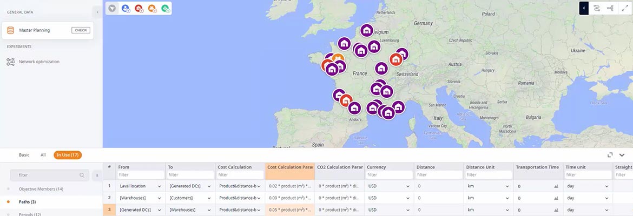Switch to the Basic tab
This screenshot has height=216, width=633.
pos(24,155)
